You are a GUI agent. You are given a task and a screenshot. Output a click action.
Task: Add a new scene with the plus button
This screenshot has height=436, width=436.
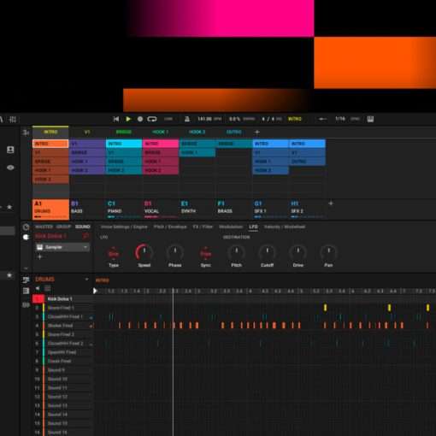(x=257, y=133)
